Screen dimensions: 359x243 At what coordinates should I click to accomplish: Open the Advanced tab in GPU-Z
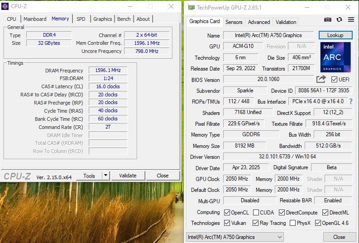(x=259, y=22)
